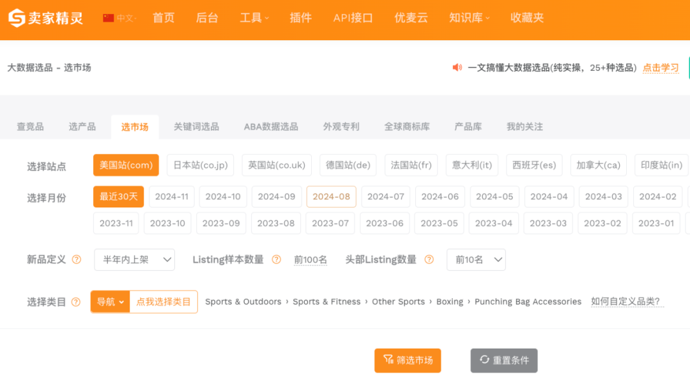Open 优麦云 in top navigation
This screenshot has height=385, width=690.
coord(411,18)
